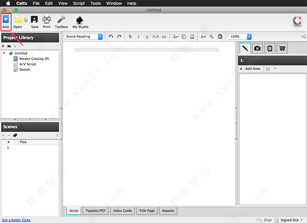Switch to the Reports tab

coord(168,211)
